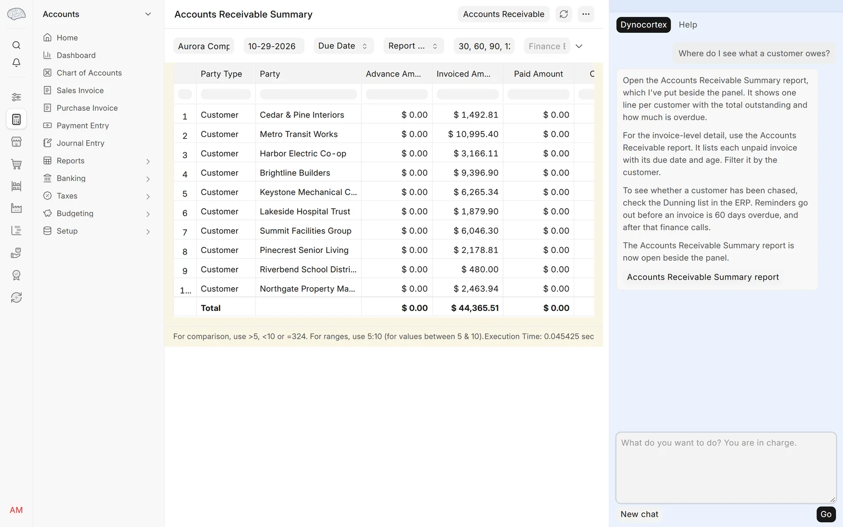Open the three-dots more options menu
This screenshot has width=843, height=527.
(x=586, y=14)
